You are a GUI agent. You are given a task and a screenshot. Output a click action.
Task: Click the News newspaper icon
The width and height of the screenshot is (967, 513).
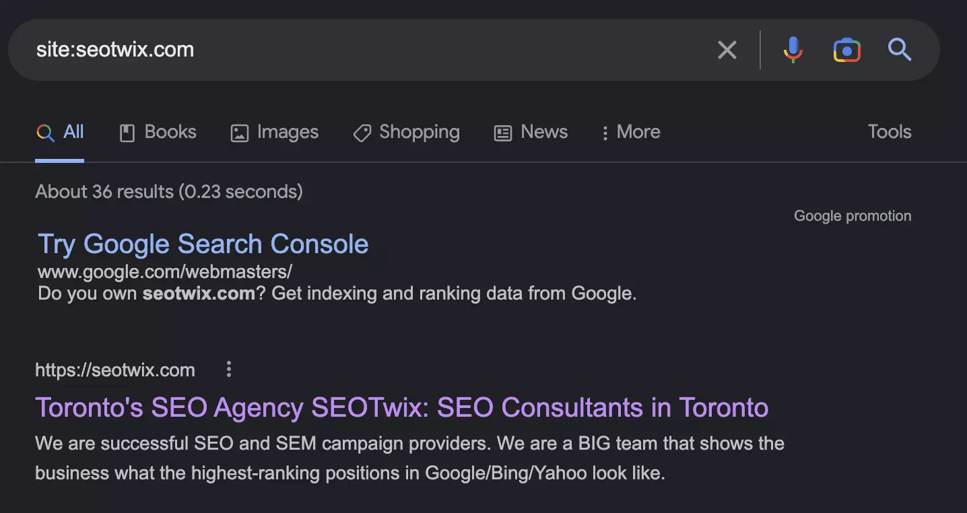[502, 133]
